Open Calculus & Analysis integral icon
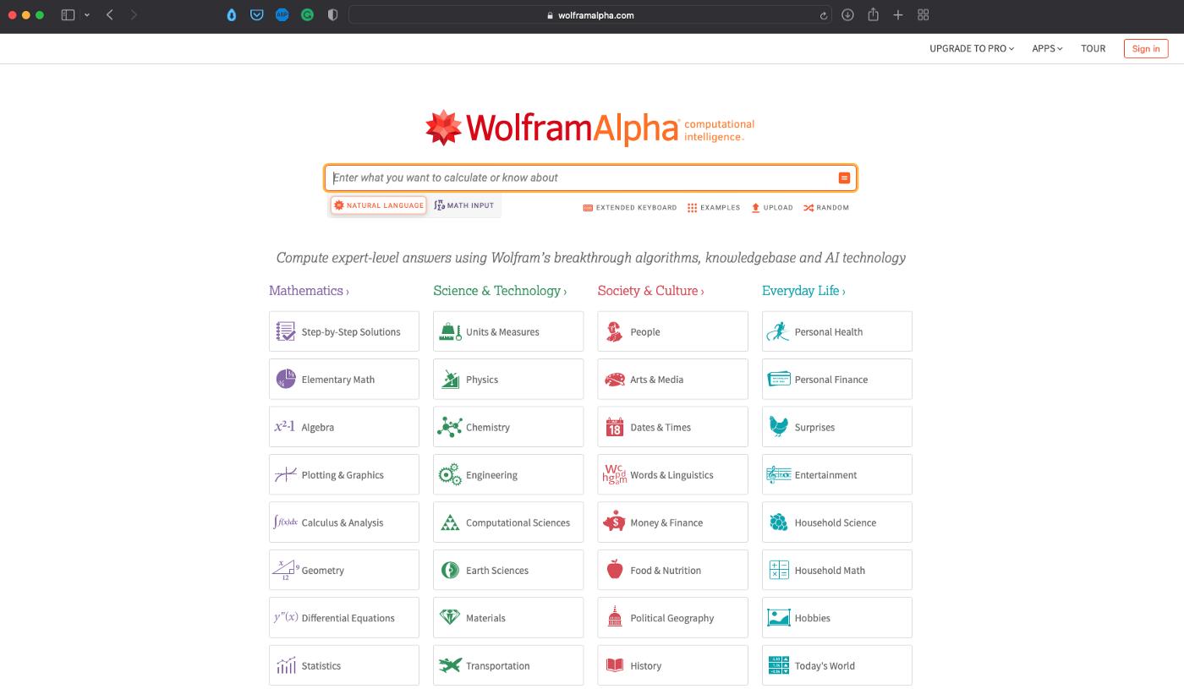Screen dimensions: 1184x689 point(285,522)
